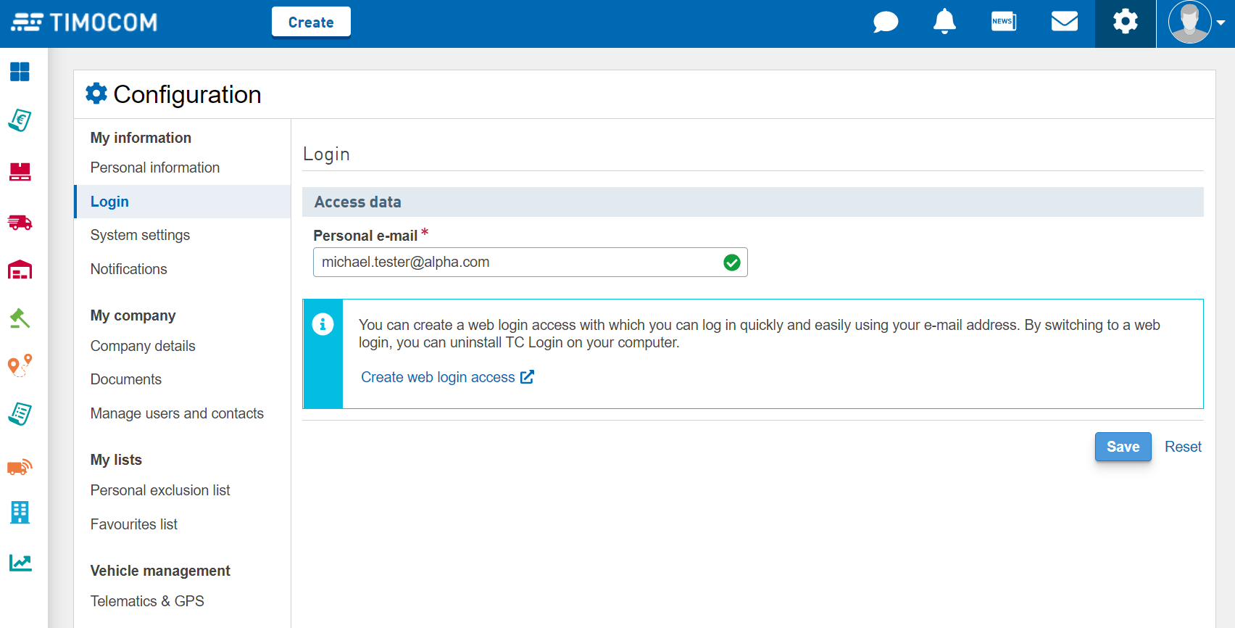Click the settings gear in top bar
Screen dimensions: 1235x628
pos(1126,22)
